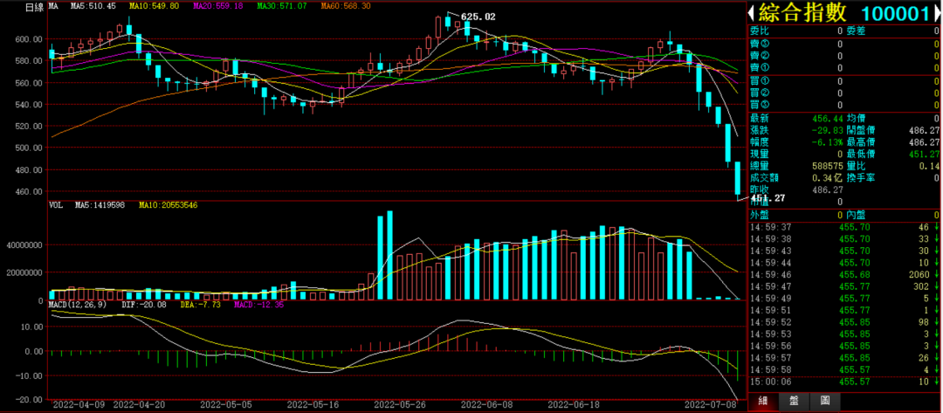Viewport: 943px width, 413px height.
Task: Click the MACD:-12.35 value
Action: point(258,305)
